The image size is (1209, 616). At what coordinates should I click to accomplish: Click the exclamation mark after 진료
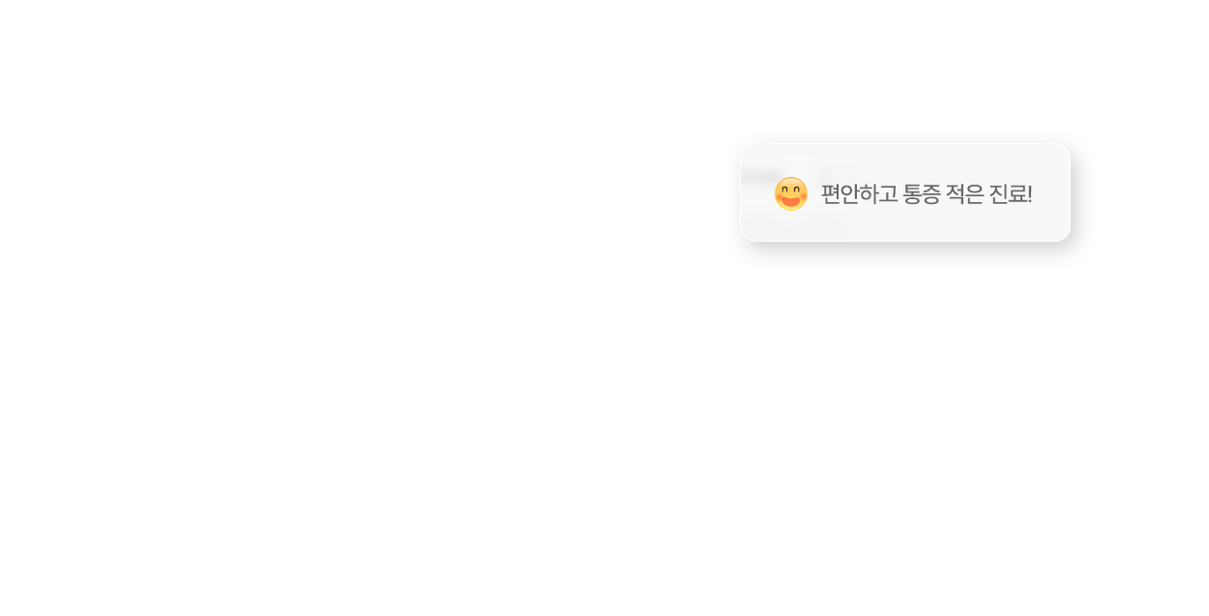tap(1030, 194)
